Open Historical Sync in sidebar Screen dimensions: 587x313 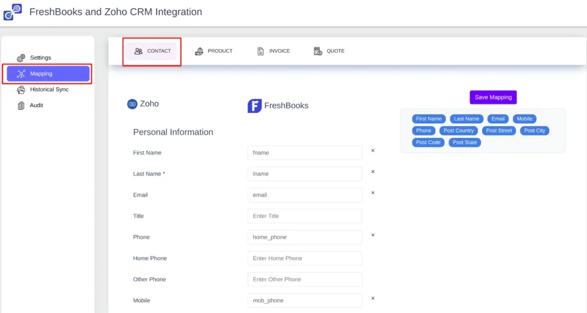[48, 89]
